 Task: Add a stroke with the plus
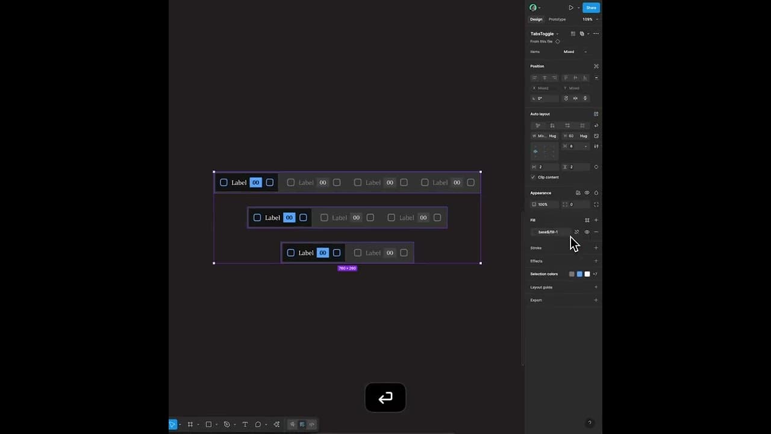point(596,248)
